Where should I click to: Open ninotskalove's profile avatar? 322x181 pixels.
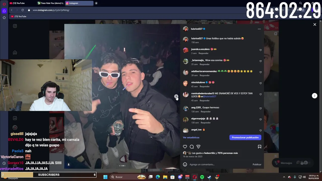[186, 83]
